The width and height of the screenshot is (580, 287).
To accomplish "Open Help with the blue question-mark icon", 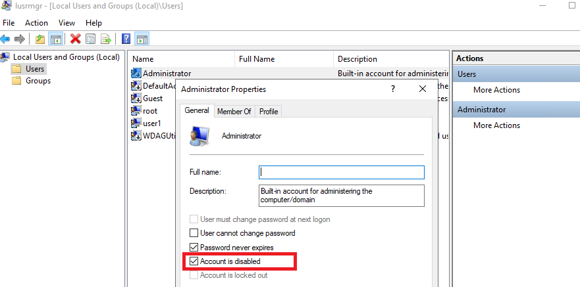I will pos(126,39).
